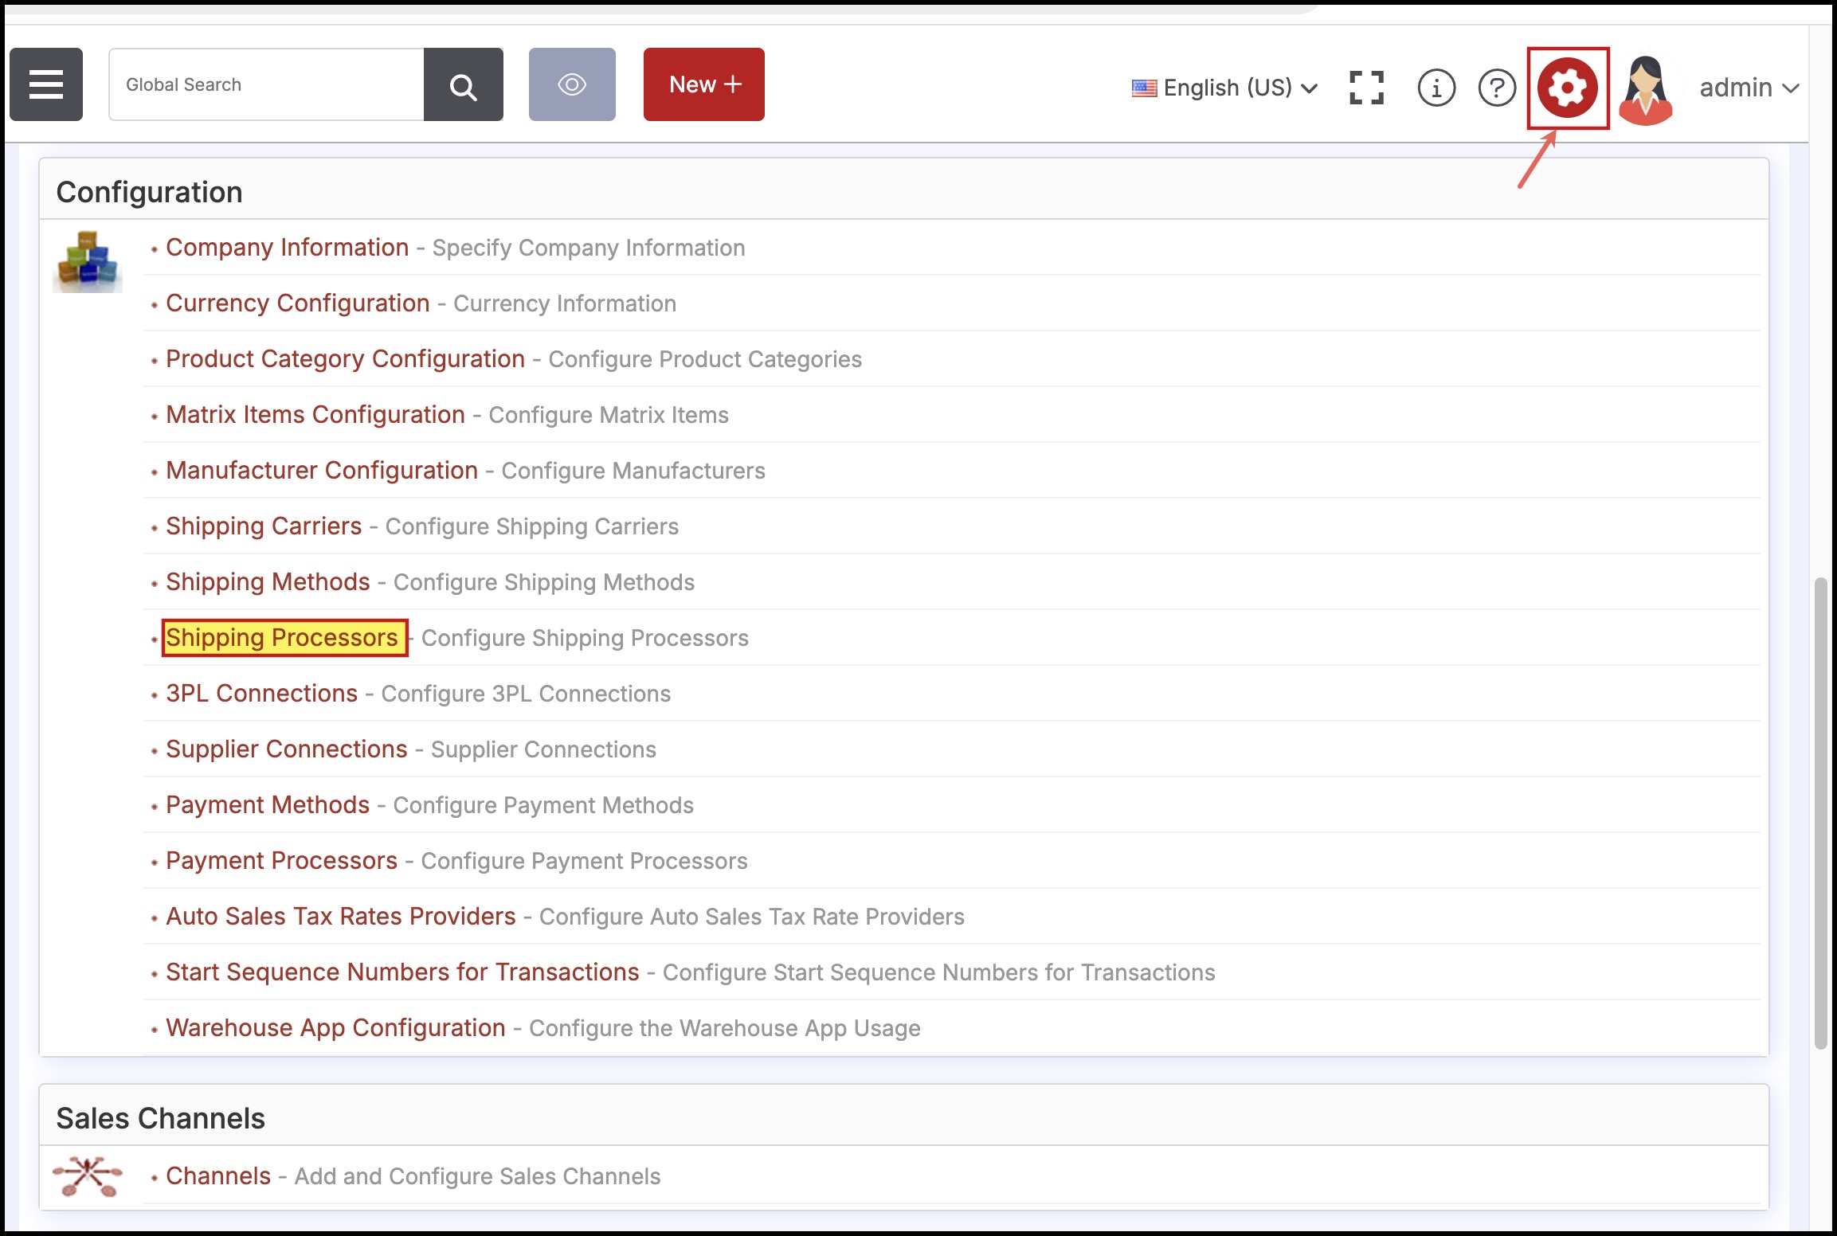Click the vertical page scrollbar
This screenshot has height=1236, width=1837.
point(1820,812)
